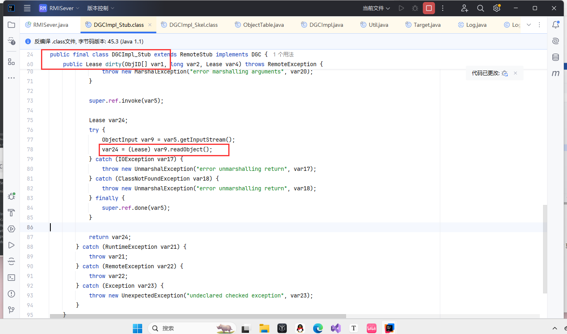Open the Build hammer tool window
Screen dimensions: 567x334
(x=11, y=213)
